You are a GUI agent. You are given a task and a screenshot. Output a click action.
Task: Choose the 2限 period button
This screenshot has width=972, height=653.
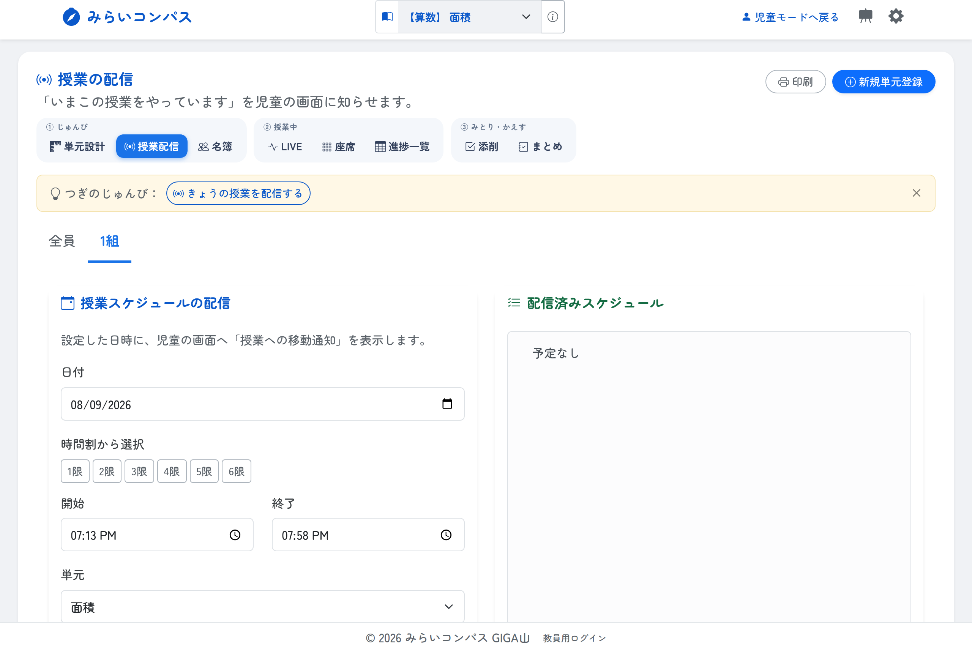[107, 472]
